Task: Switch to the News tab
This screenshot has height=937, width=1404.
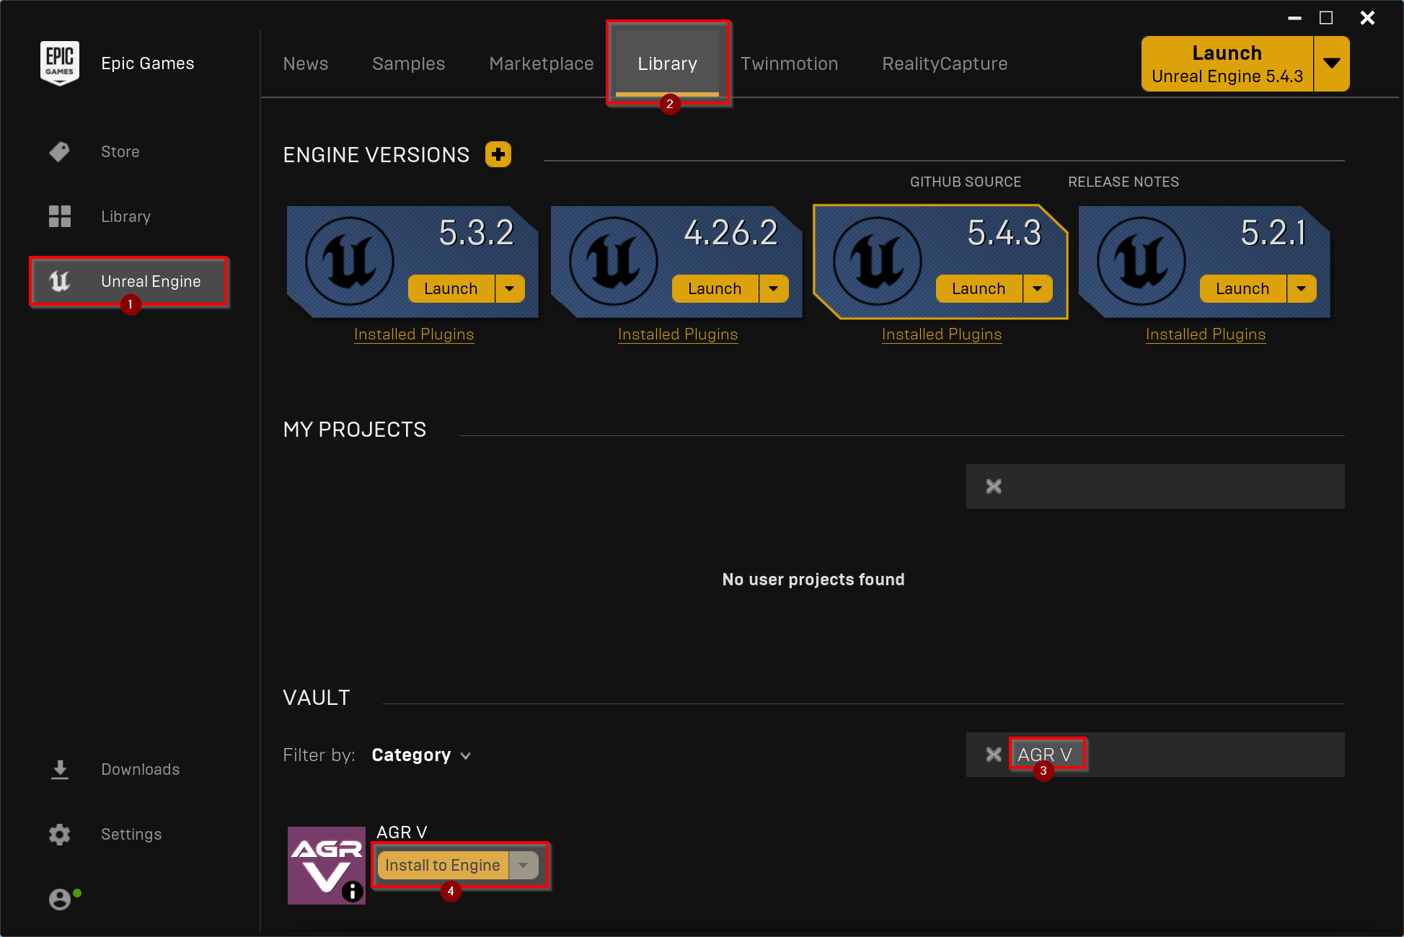Action: [306, 64]
